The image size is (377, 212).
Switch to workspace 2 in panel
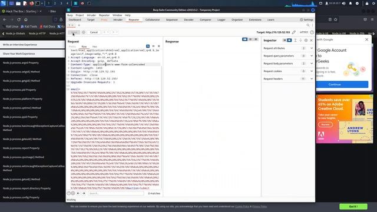[55, 4]
